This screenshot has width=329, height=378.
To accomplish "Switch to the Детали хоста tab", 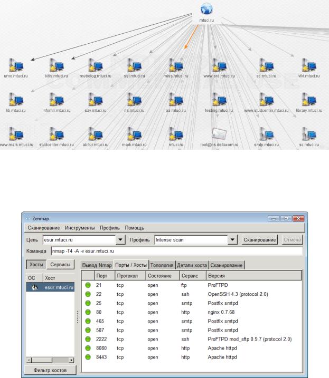I will click(192, 265).
